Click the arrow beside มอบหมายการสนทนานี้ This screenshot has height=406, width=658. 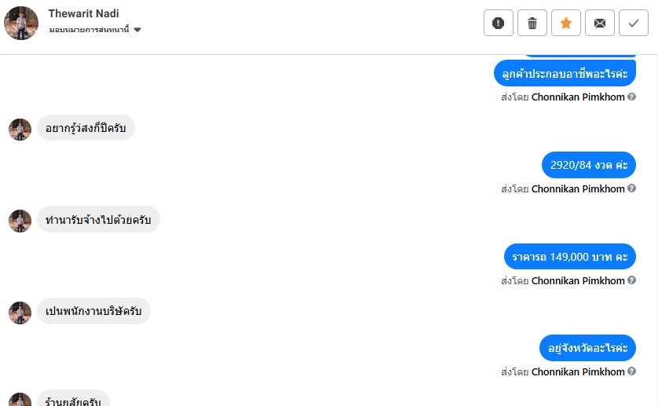pos(137,30)
